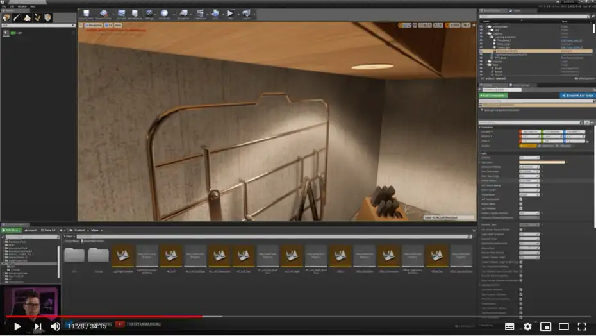Open the Window menu
Screen dimensions: 596x336
click(22, 6)
